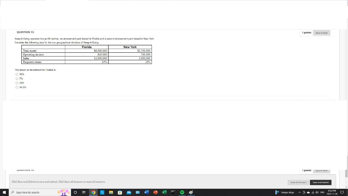The height and width of the screenshot is (196, 348).
Task: Select the 10% answer option
Action: (x=17, y=74)
